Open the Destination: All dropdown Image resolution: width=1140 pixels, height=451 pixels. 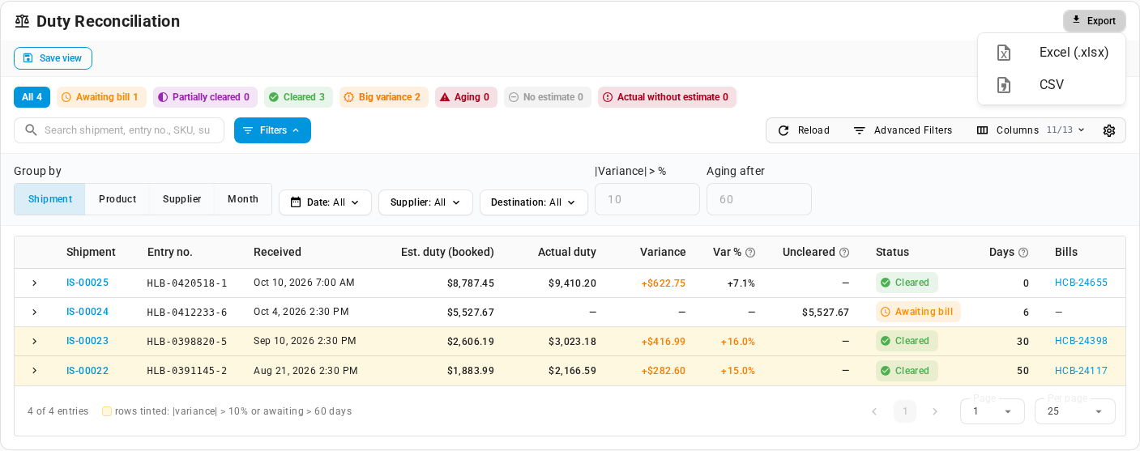point(534,202)
